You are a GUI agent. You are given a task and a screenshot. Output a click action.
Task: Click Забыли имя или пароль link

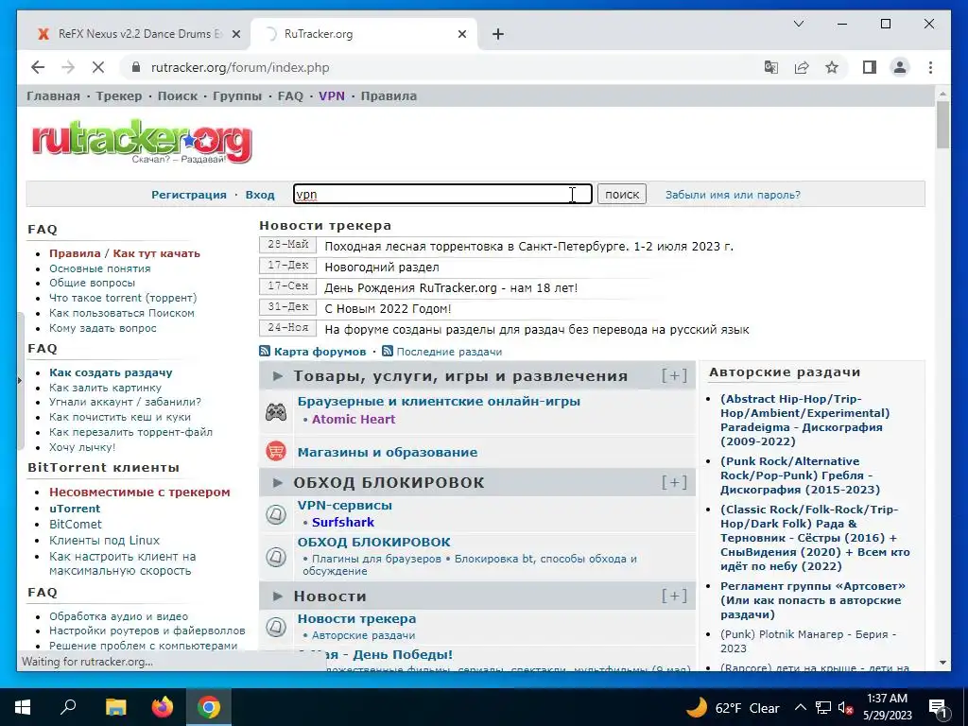coord(733,195)
